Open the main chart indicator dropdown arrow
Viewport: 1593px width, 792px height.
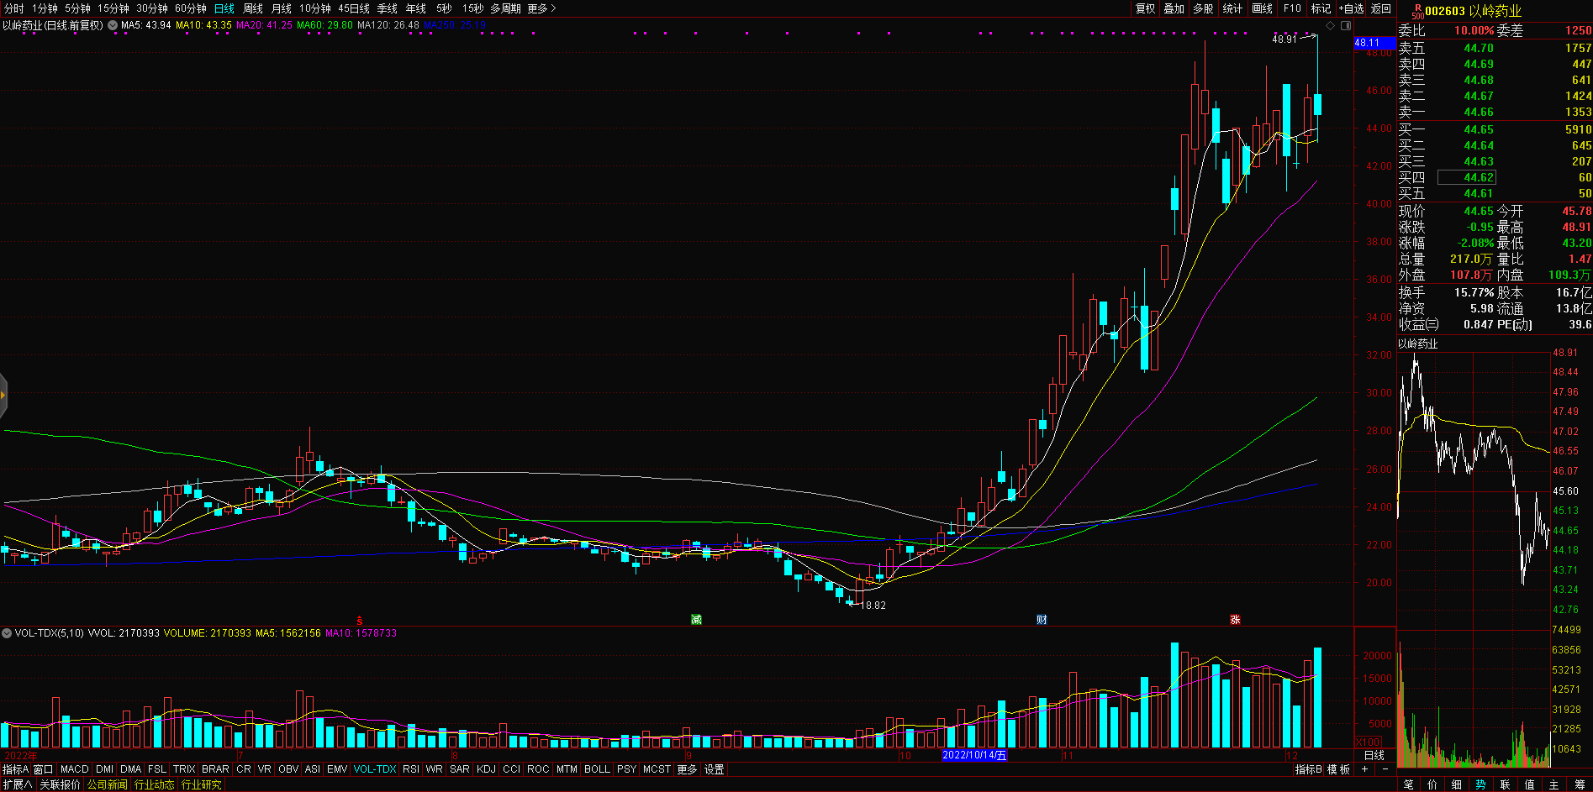[113, 25]
